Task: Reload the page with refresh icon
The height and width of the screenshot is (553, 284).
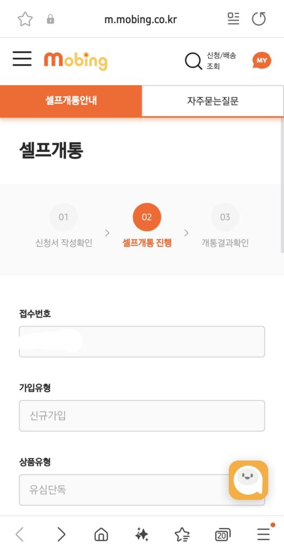Action: click(x=259, y=19)
